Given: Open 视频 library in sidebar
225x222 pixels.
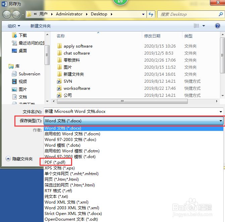Looking at the screenshot, I should pos(19,82).
